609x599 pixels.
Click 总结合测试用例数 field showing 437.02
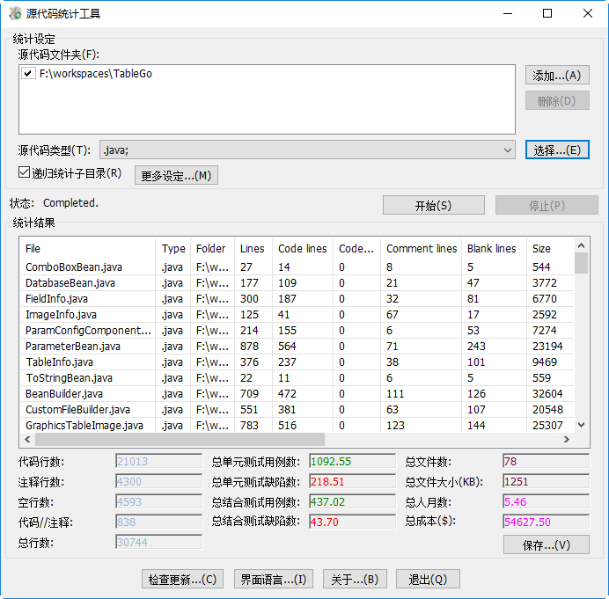coord(352,501)
